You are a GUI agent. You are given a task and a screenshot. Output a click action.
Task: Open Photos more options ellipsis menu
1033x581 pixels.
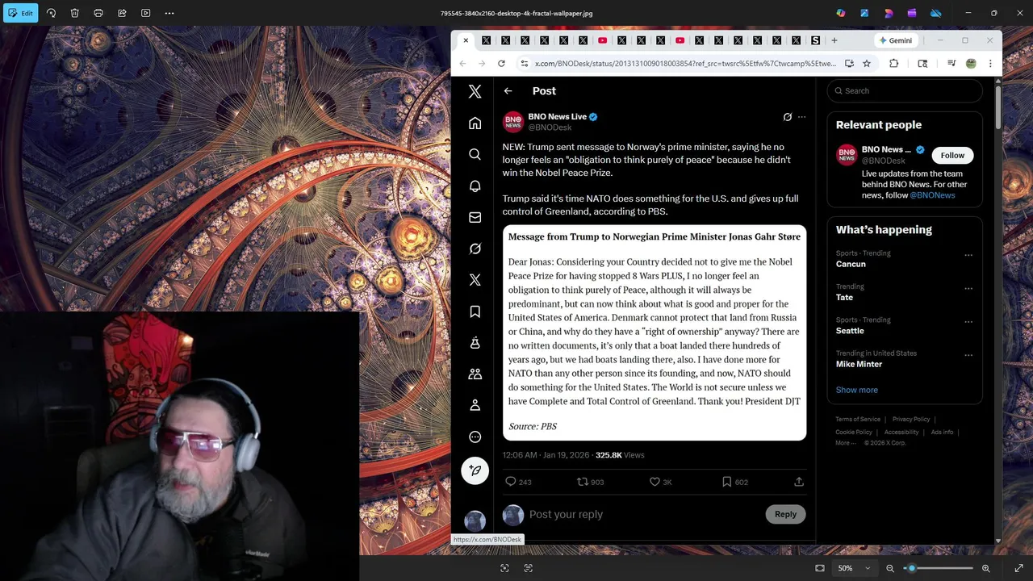point(169,13)
